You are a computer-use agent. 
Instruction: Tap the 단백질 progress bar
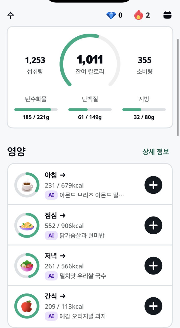(x=90, y=110)
